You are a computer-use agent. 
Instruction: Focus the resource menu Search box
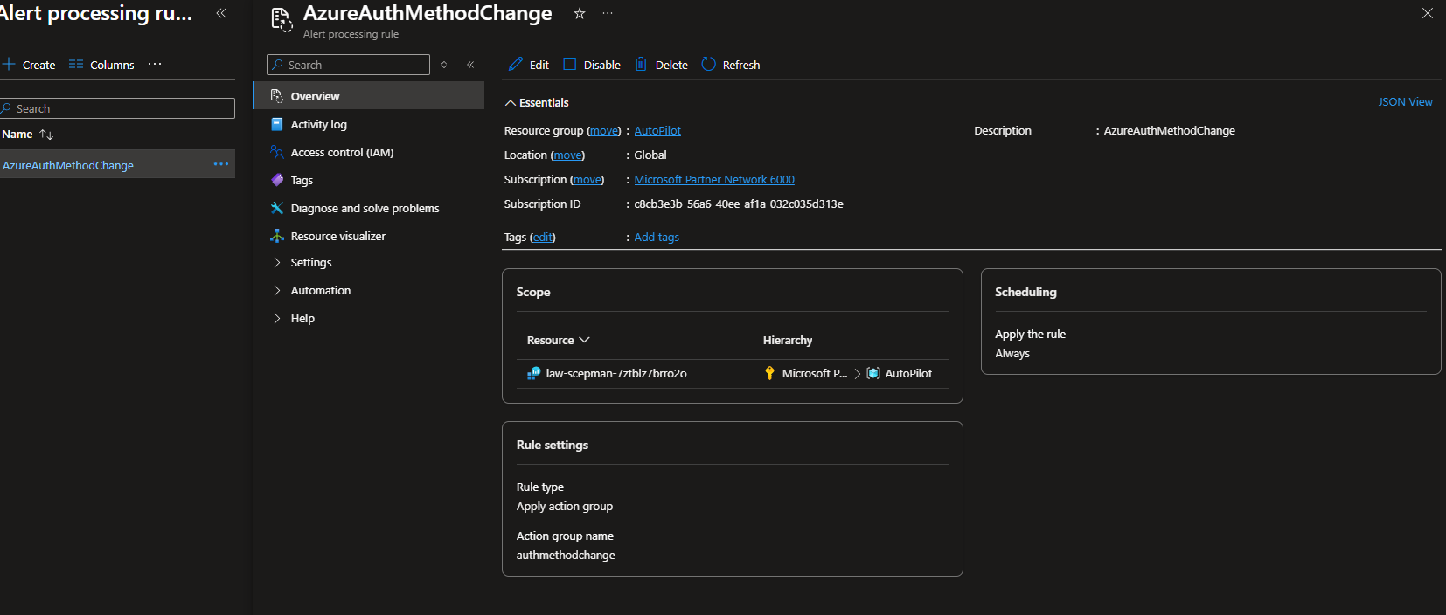348,65
